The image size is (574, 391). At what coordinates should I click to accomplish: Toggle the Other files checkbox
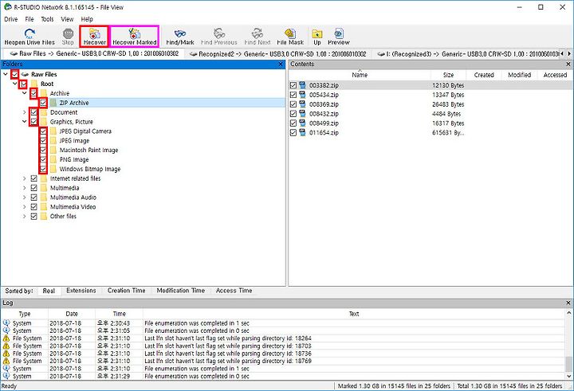click(x=34, y=217)
